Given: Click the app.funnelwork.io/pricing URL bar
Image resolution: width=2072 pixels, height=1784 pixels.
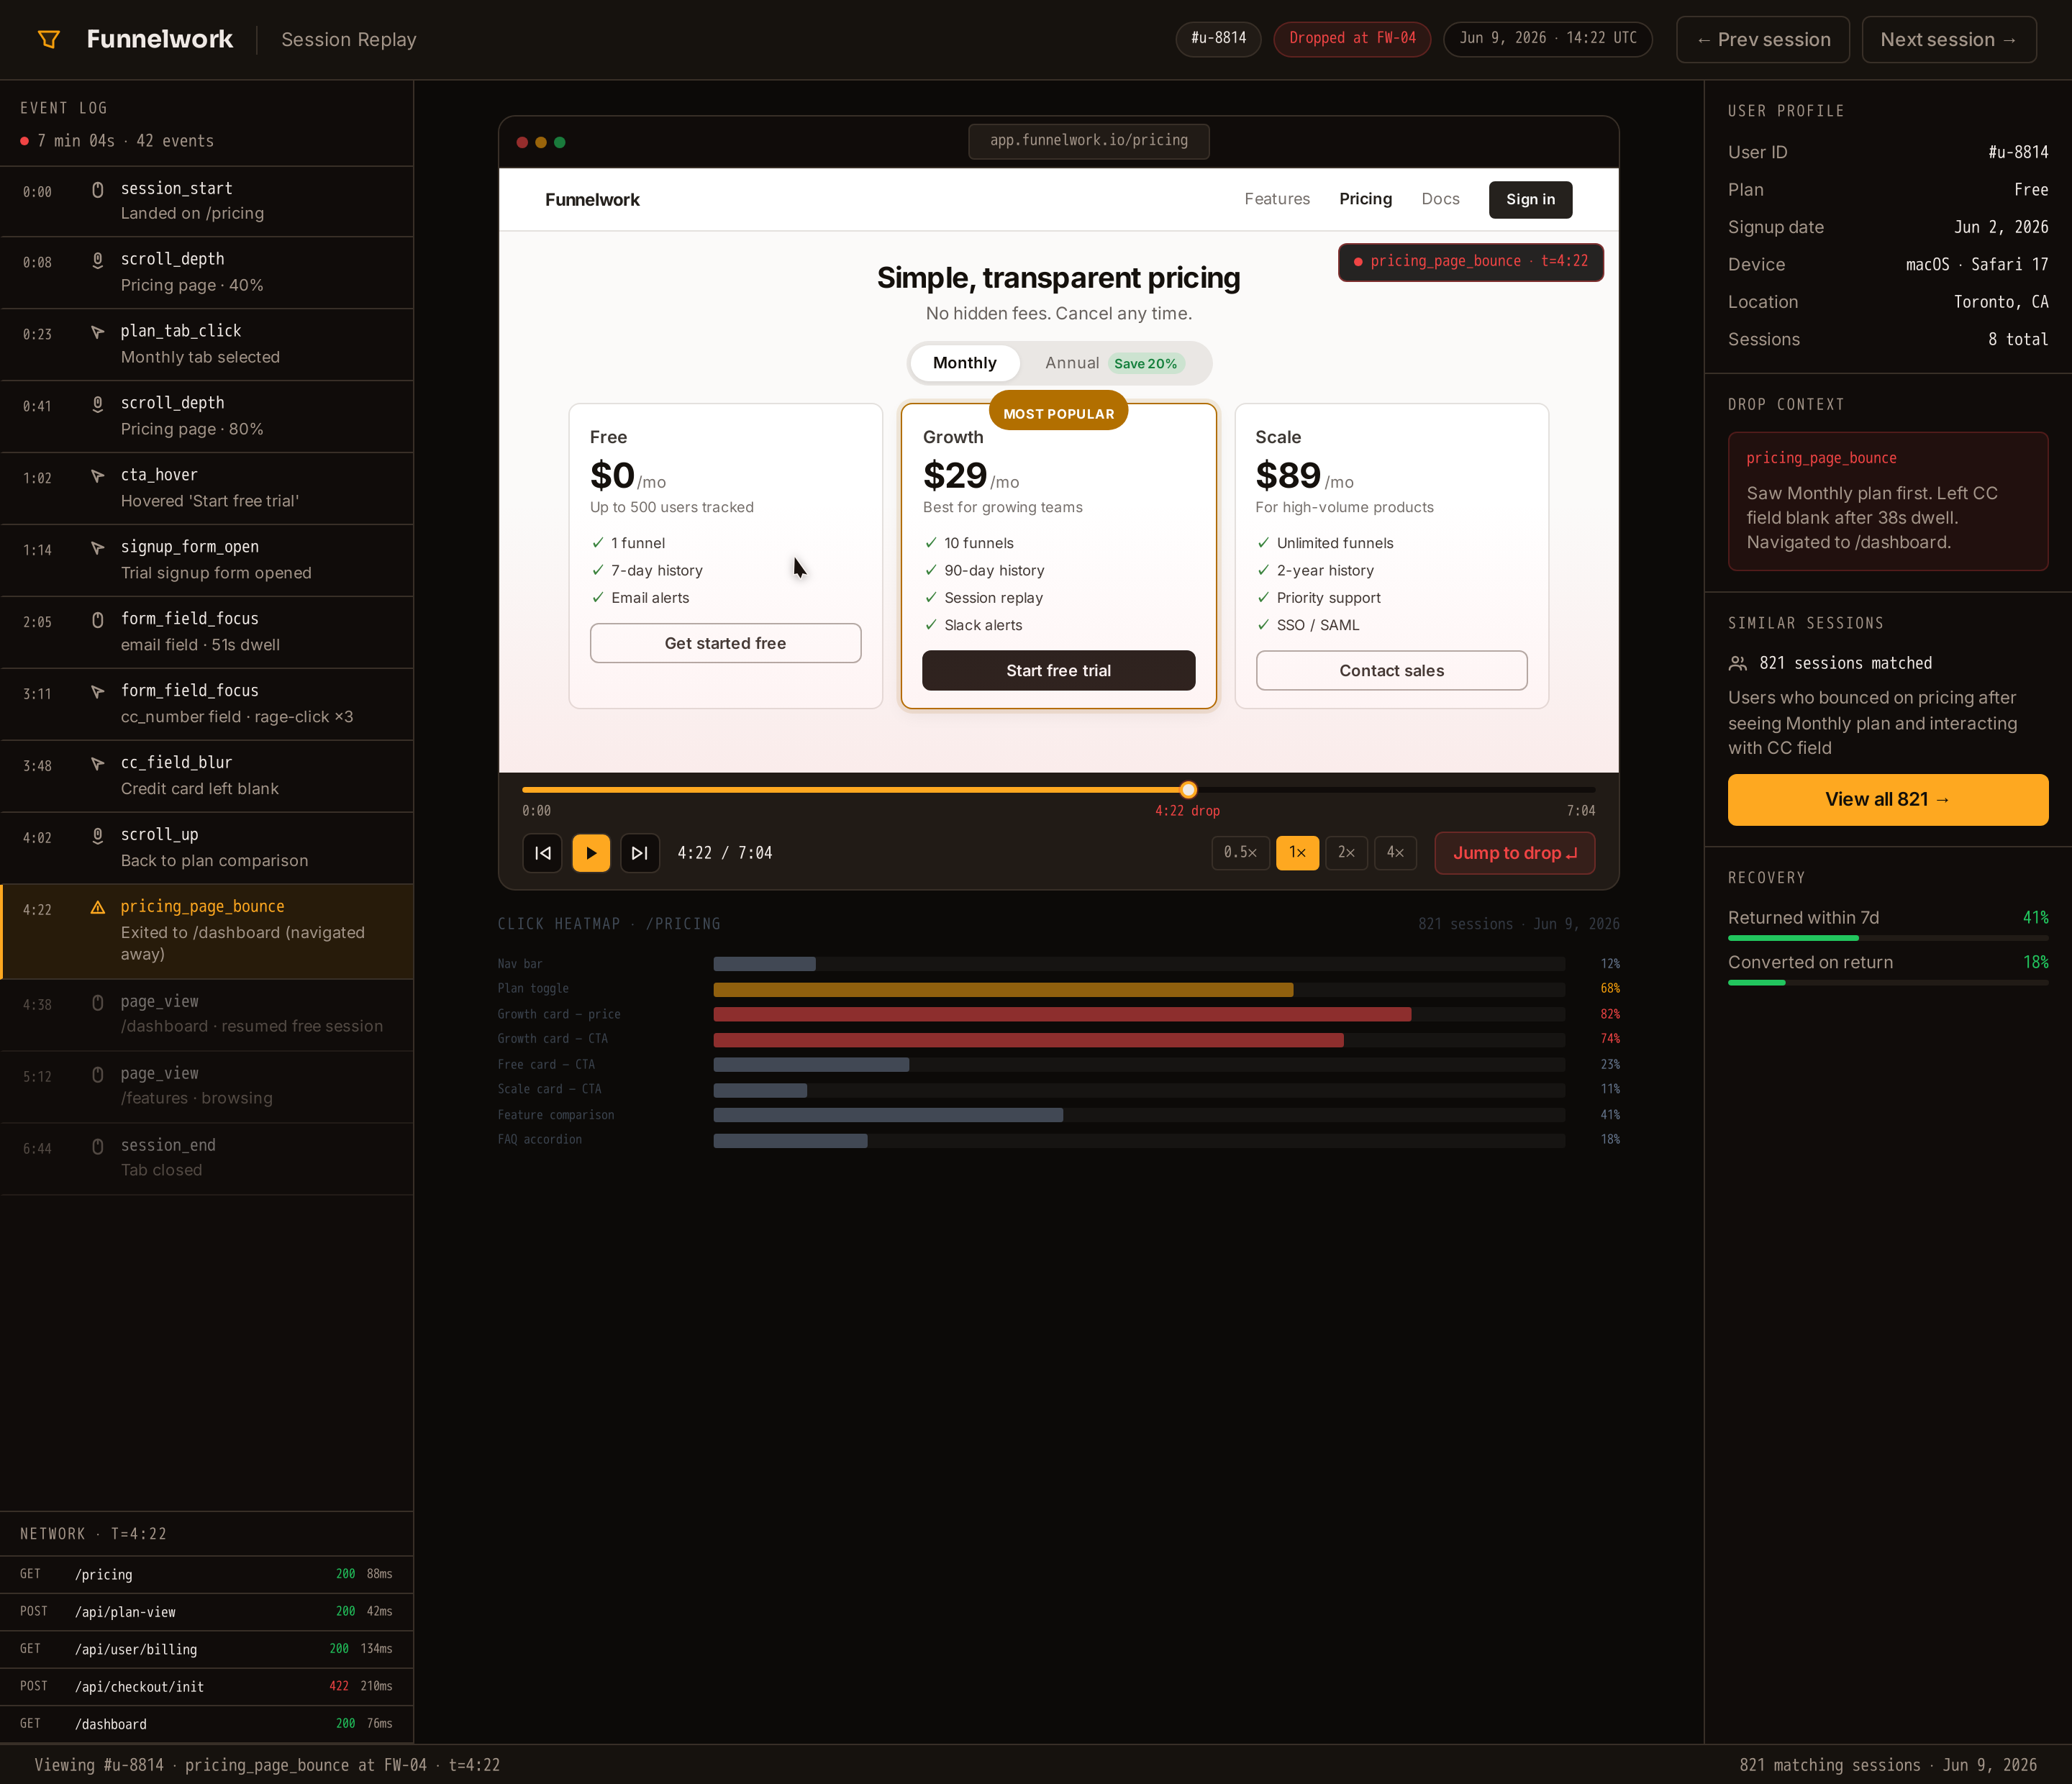Looking at the screenshot, I should tap(1088, 141).
